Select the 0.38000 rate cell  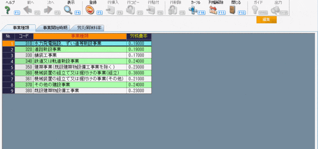tap(139, 73)
